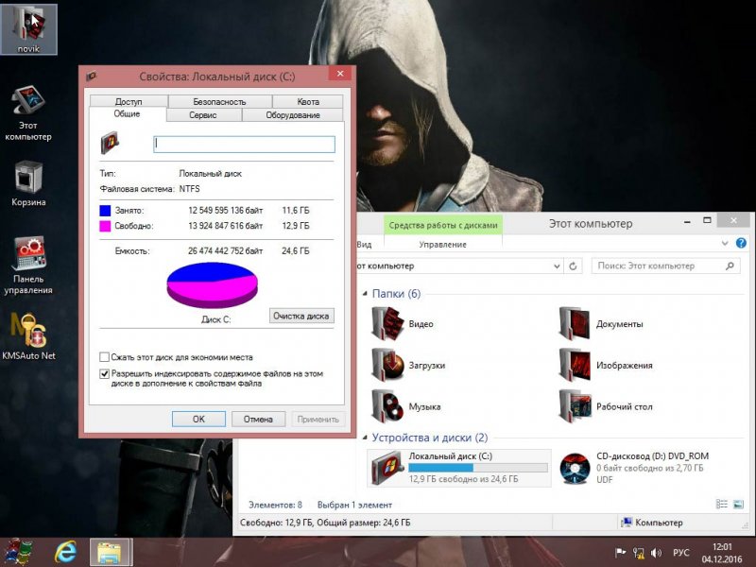The image size is (756, 567).
Task: Expand the ribbon chevron in Explorer
Action: click(725, 243)
